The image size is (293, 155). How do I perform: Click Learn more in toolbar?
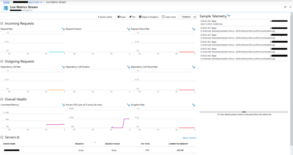coord(169,17)
